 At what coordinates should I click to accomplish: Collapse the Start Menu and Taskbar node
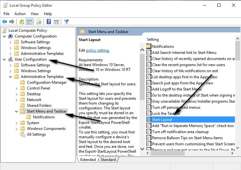click(16, 111)
